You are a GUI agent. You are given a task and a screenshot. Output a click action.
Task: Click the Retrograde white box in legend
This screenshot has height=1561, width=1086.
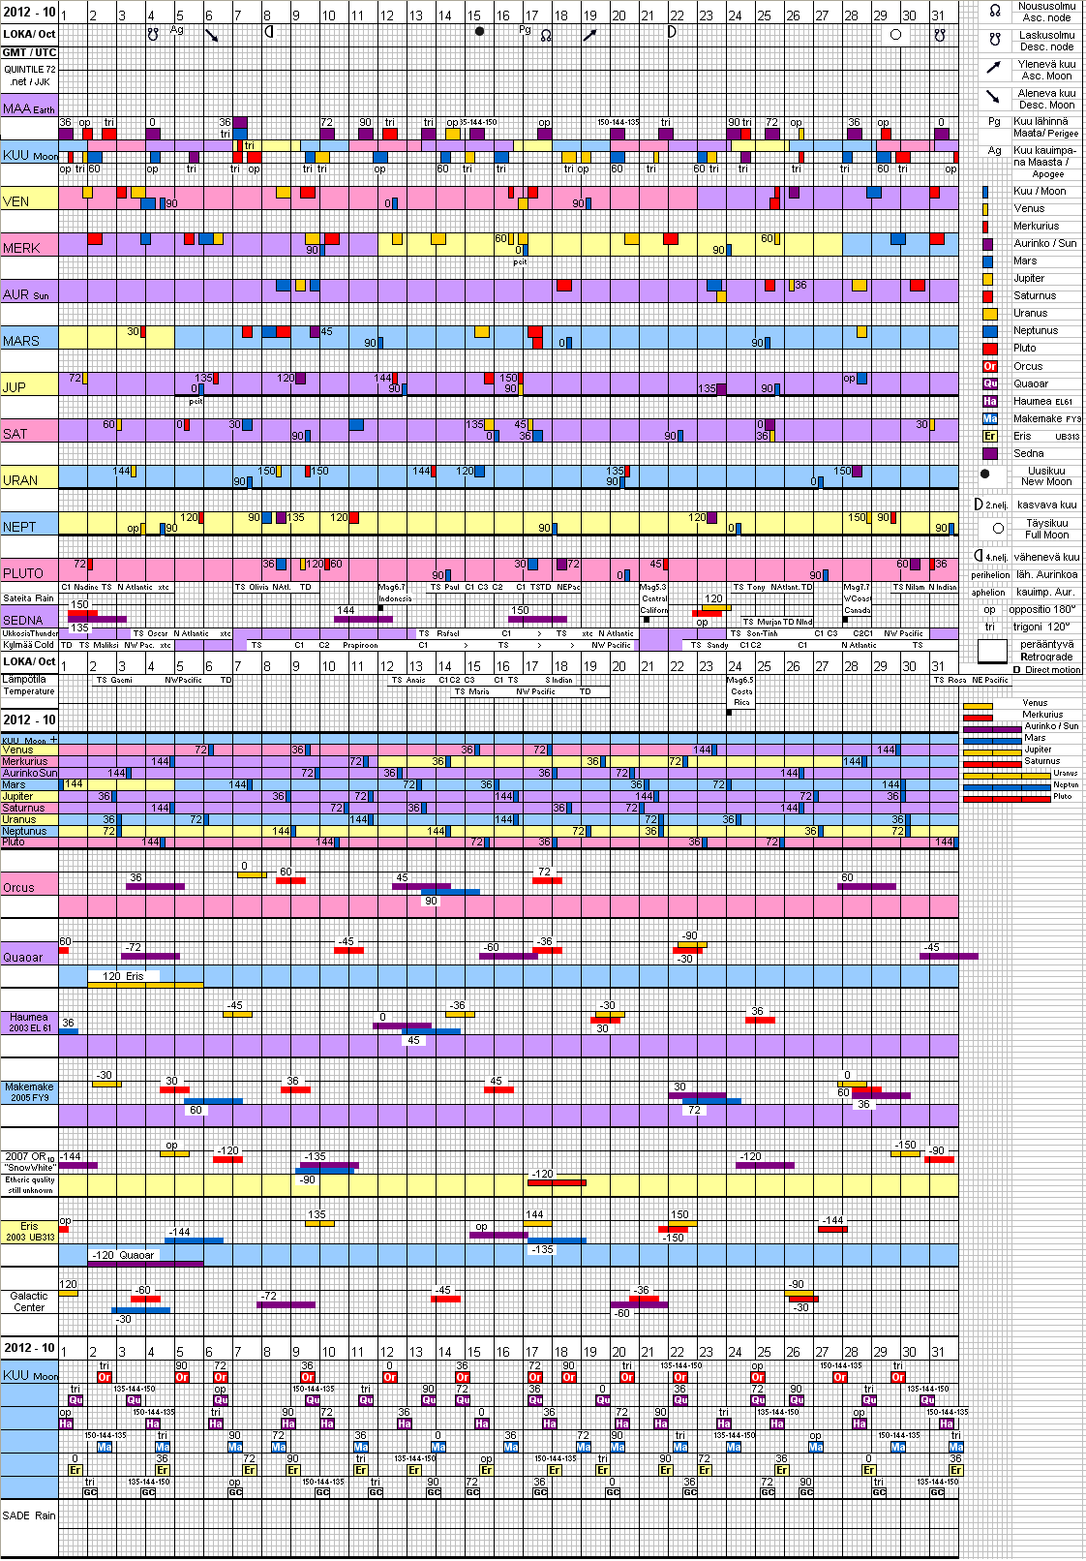tap(992, 650)
